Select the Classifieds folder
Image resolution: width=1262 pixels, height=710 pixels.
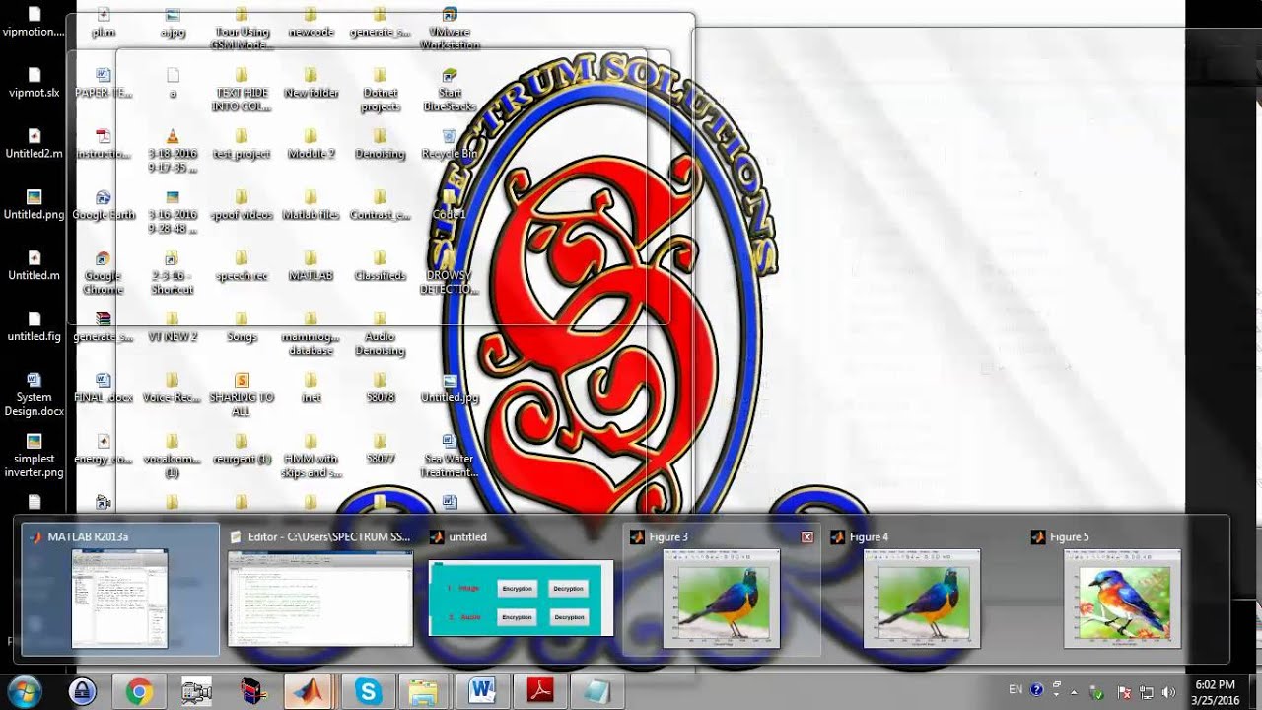click(381, 265)
